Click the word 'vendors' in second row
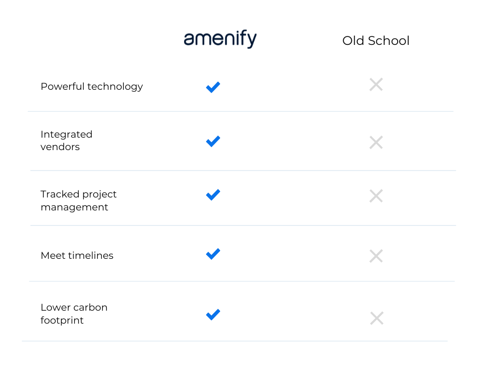 [x=60, y=147]
